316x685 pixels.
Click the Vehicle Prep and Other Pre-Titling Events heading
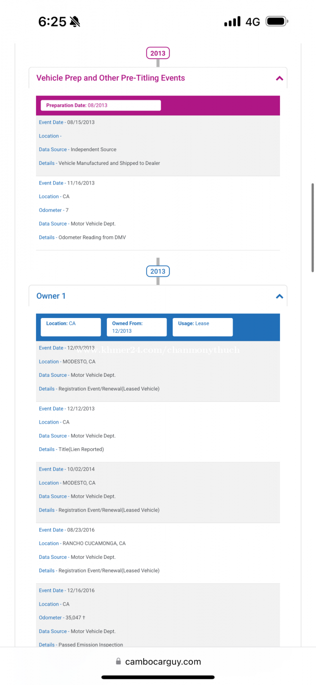[x=110, y=78]
